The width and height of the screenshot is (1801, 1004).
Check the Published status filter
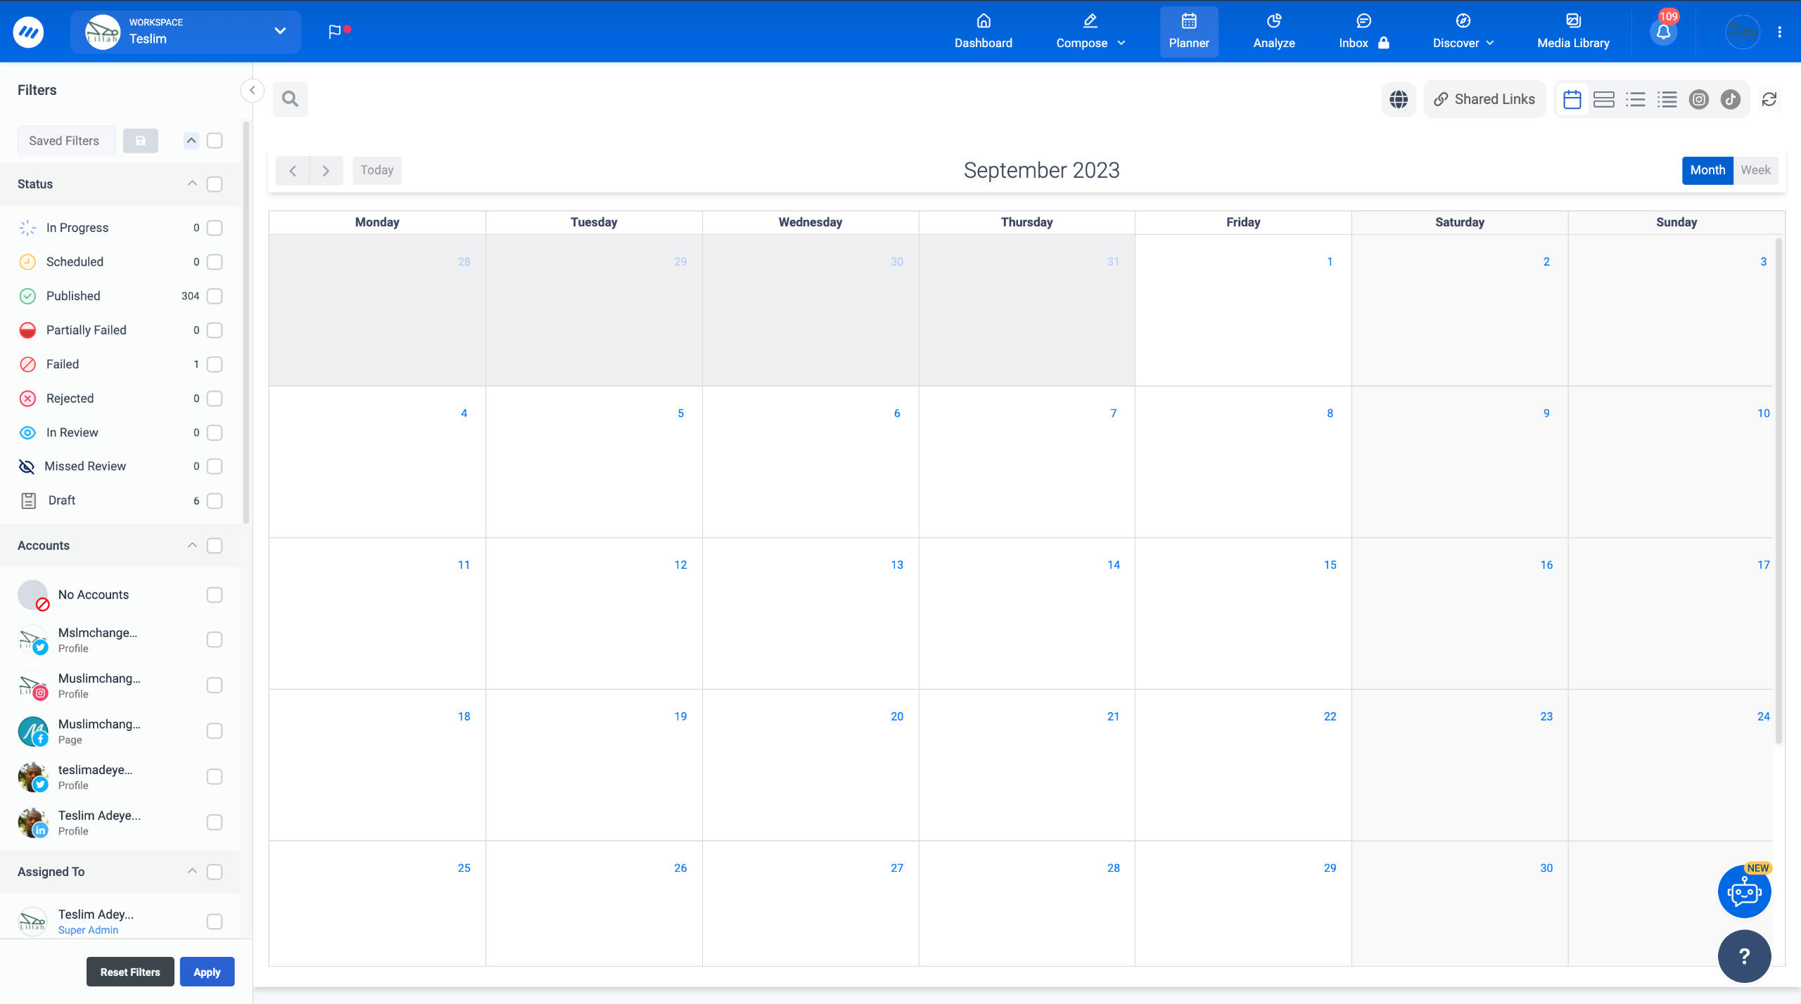[x=215, y=296]
